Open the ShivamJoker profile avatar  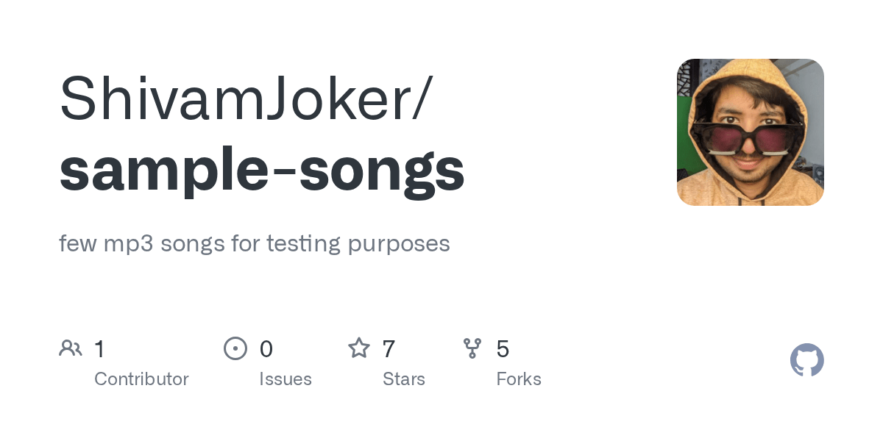[x=751, y=132]
